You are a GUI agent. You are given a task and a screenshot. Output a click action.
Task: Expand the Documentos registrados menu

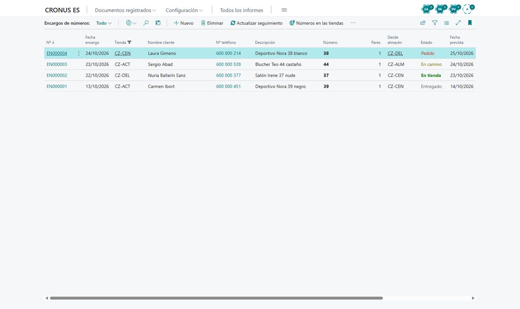[126, 10]
